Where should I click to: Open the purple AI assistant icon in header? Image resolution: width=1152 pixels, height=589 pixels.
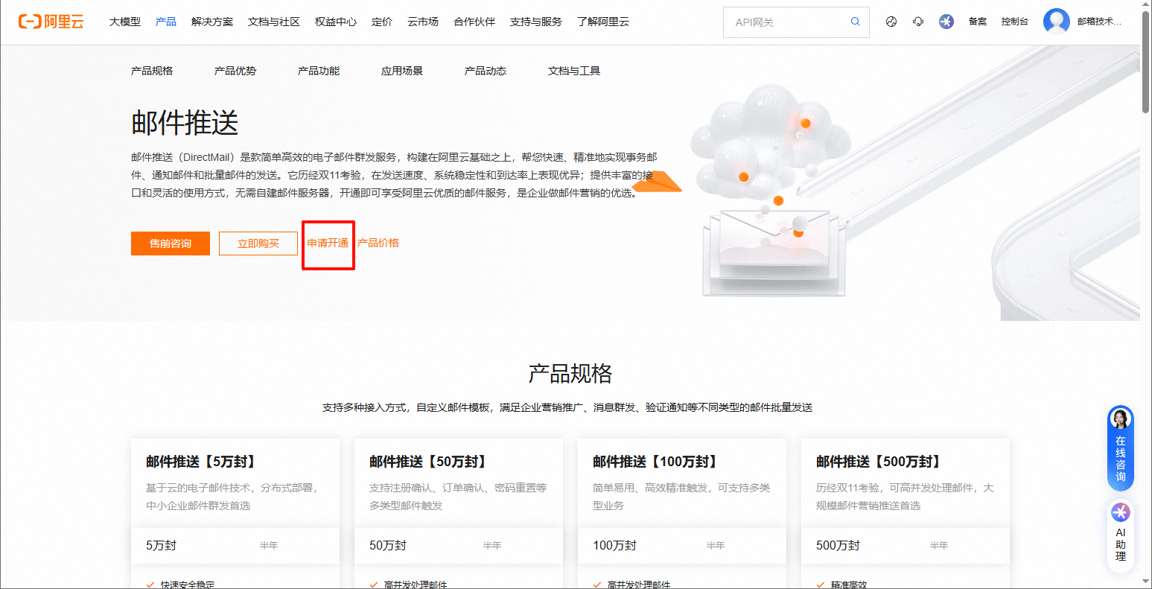[946, 22]
